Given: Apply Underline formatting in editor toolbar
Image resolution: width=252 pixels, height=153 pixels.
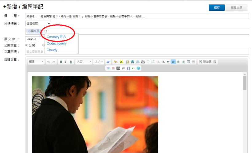Looking at the screenshot, I should [x=71, y=62].
